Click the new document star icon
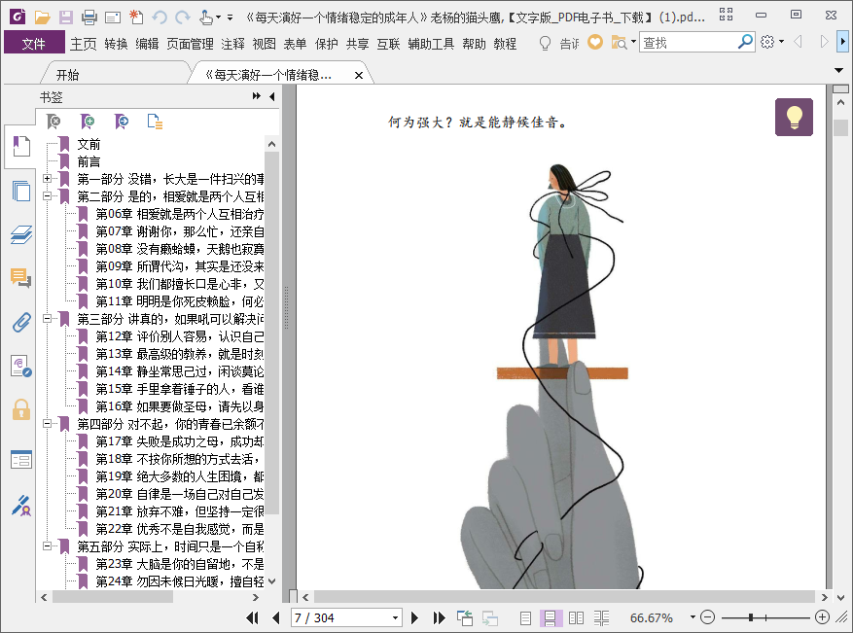The width and height of the screenshot is (853, 633). tap(136, 18)
